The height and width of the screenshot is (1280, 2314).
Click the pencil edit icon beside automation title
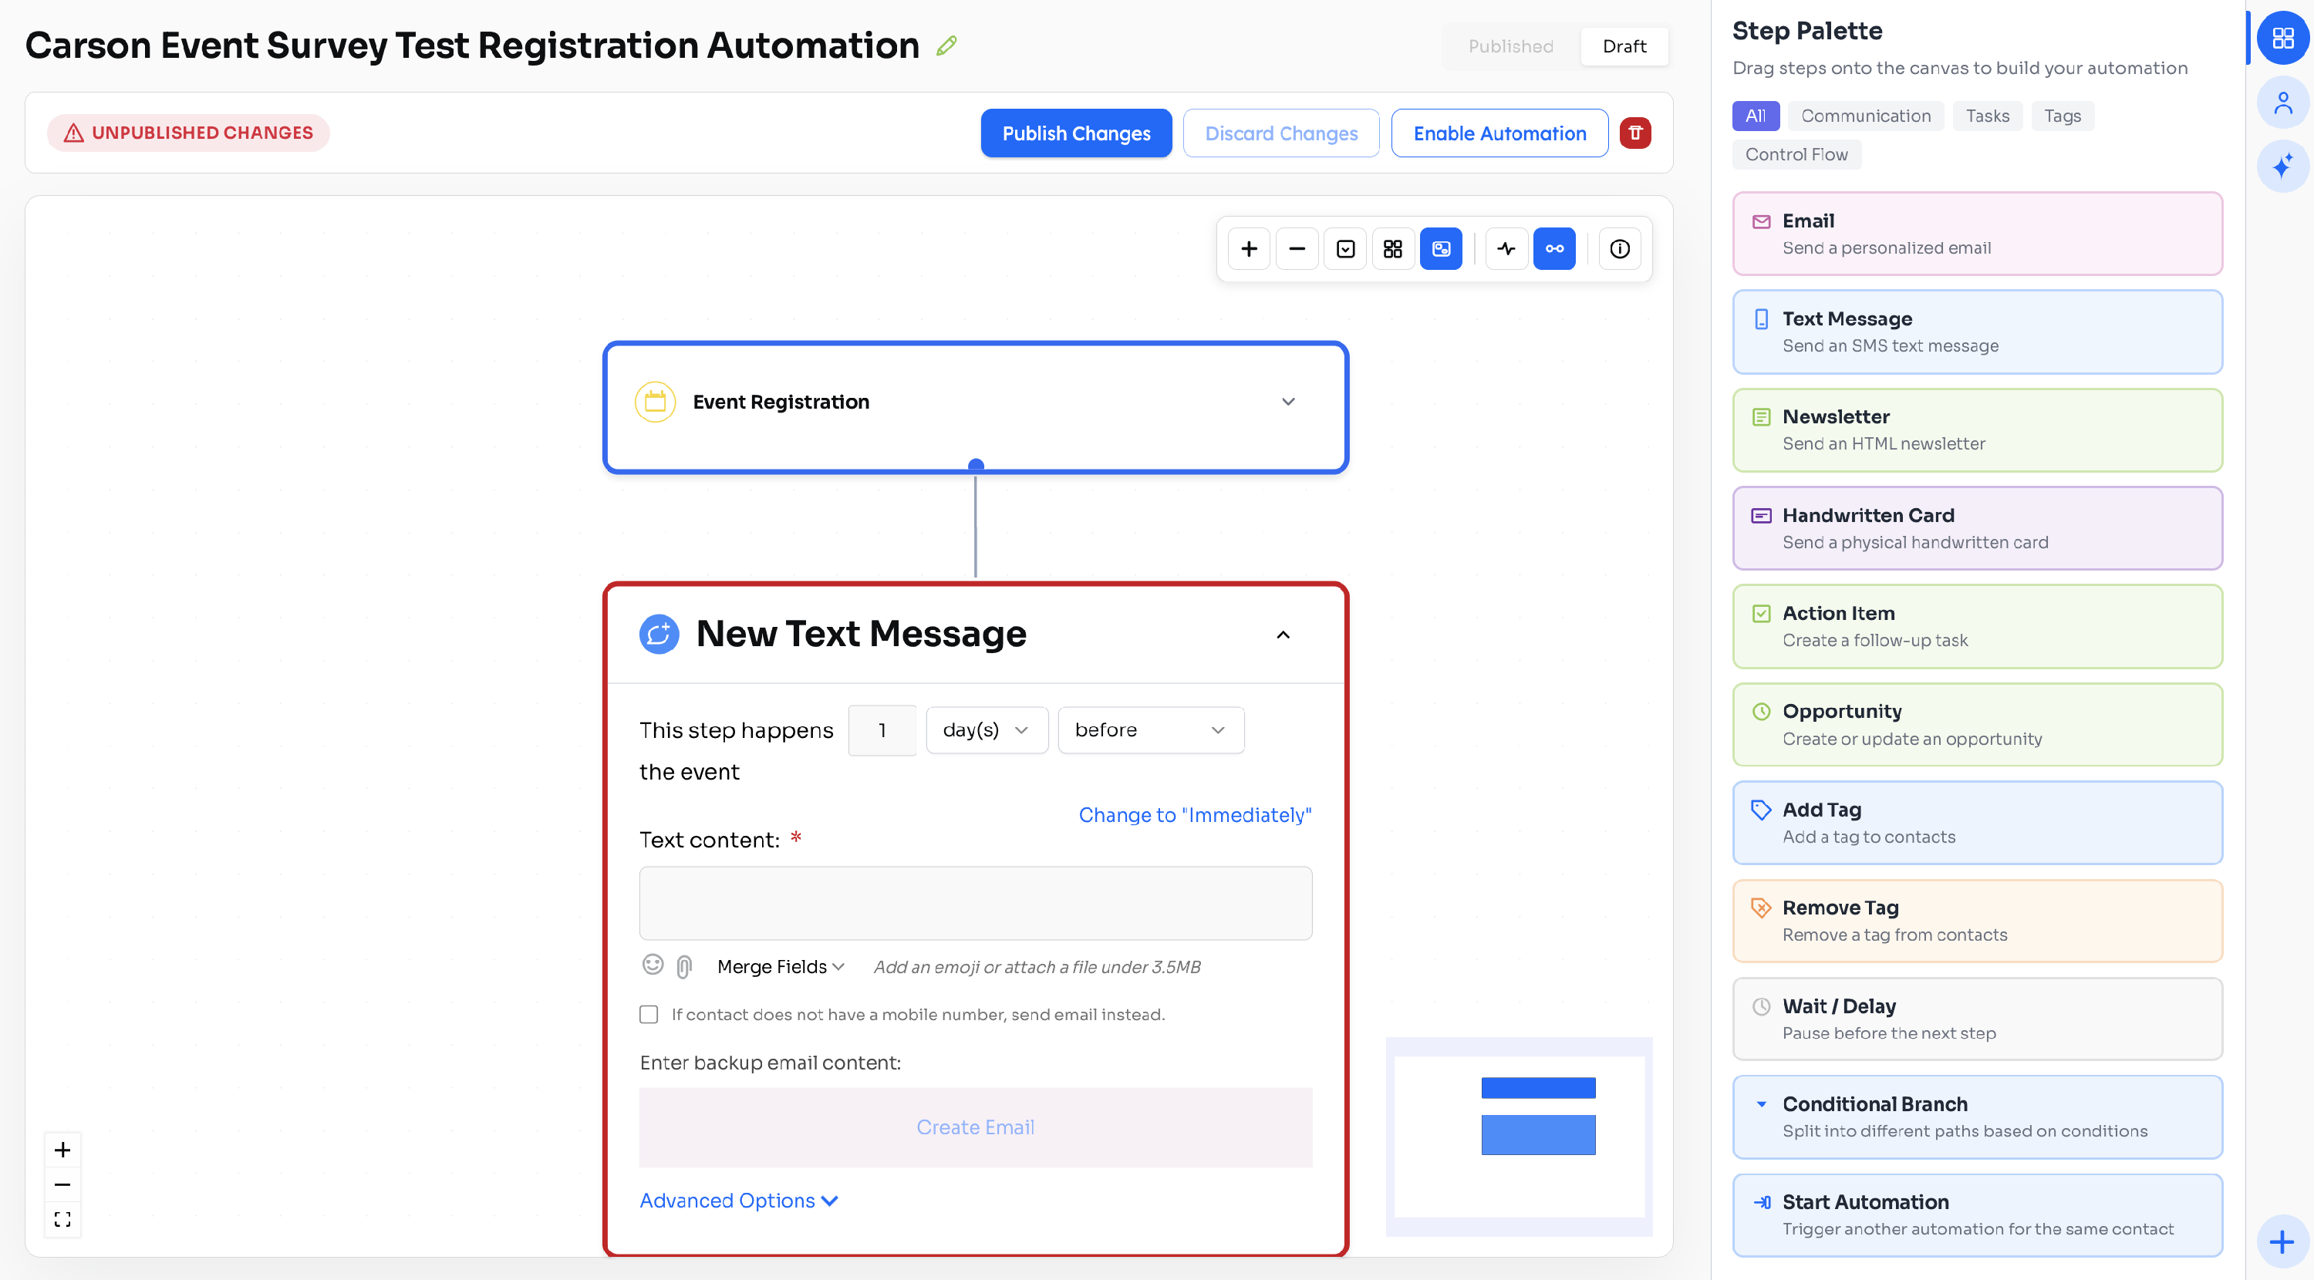(946, 45)
